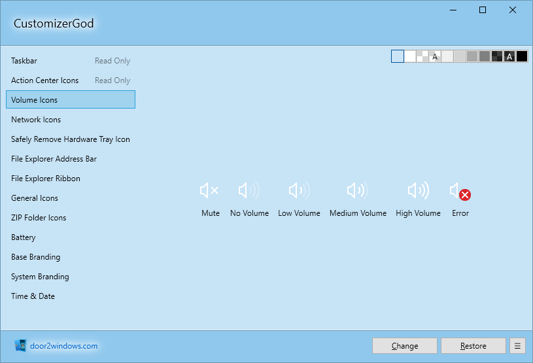Viewport: 533px width, 363px height.
Task: Choose the light blue preview background swatch
Action: point(398,56)
